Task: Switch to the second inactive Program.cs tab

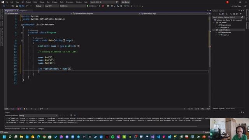Action: pos(23,10)
